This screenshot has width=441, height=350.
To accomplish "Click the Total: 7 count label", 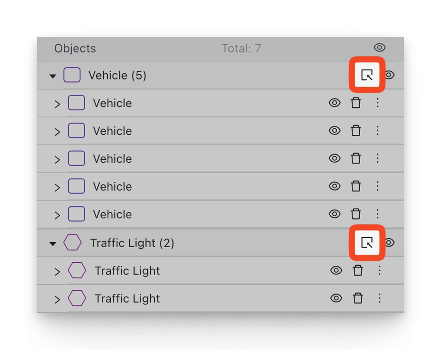I will [x=241, y=49].
